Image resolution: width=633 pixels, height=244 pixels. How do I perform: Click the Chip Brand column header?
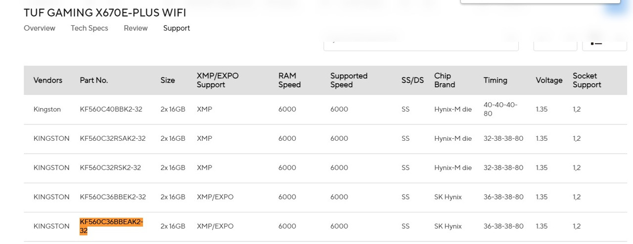445,80
